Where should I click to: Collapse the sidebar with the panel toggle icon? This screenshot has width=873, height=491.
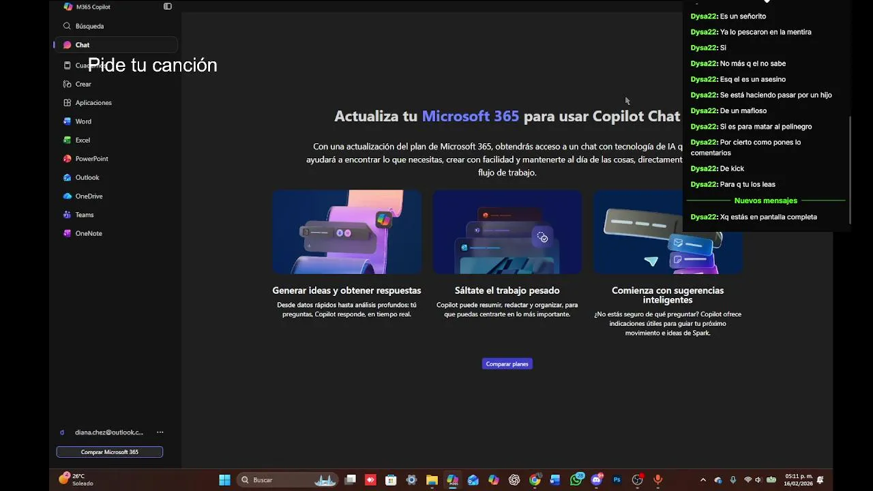168,6
